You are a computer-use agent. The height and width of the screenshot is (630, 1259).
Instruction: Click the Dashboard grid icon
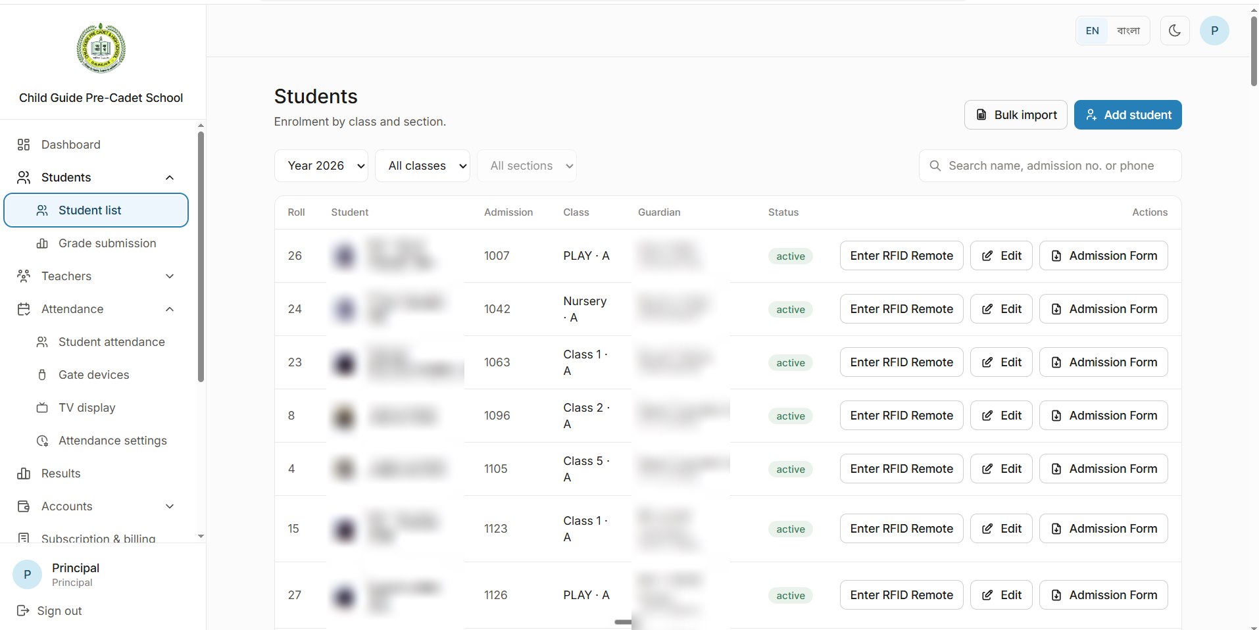[24, 145]
